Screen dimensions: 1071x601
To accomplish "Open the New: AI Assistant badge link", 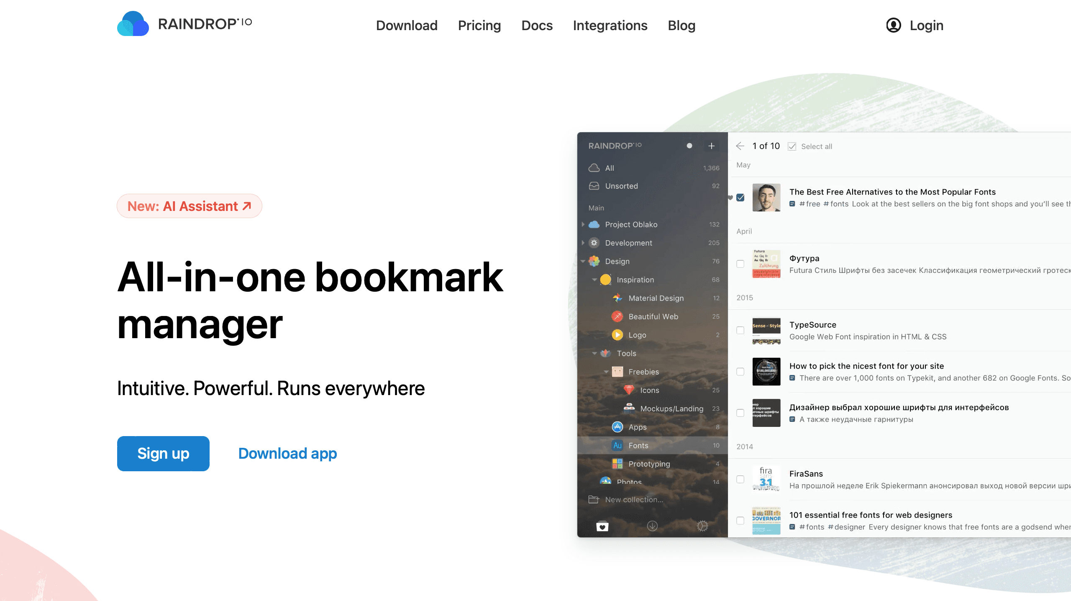I will pos(190,206).
